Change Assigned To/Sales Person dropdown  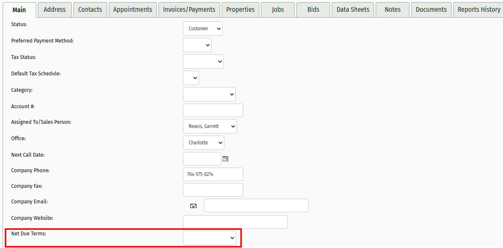point(210,126)
